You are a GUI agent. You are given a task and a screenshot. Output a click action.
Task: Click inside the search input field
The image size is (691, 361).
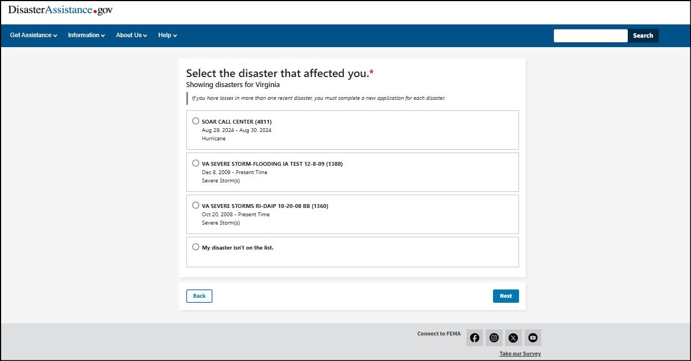pos(590,35)
